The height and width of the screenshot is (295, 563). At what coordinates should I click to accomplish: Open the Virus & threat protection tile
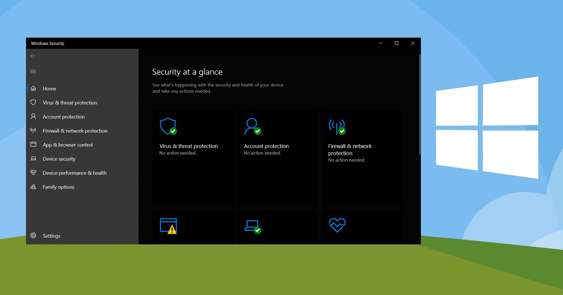[x=193, y=158]
